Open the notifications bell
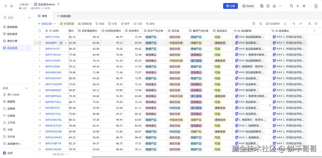This screenshot has width=322, height=158. tap(274, 6)
